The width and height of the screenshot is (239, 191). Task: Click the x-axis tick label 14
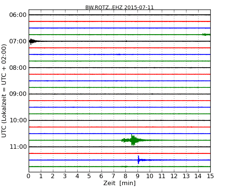point(198,176)
